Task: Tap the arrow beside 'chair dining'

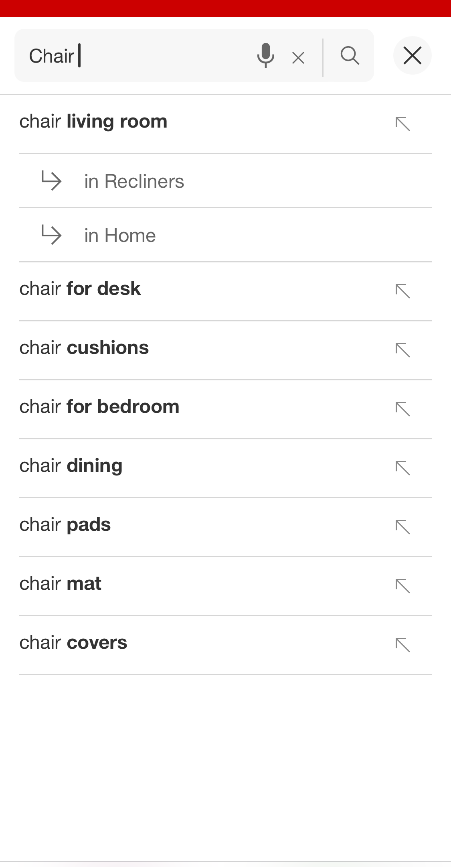Action: tap(402, 468)
